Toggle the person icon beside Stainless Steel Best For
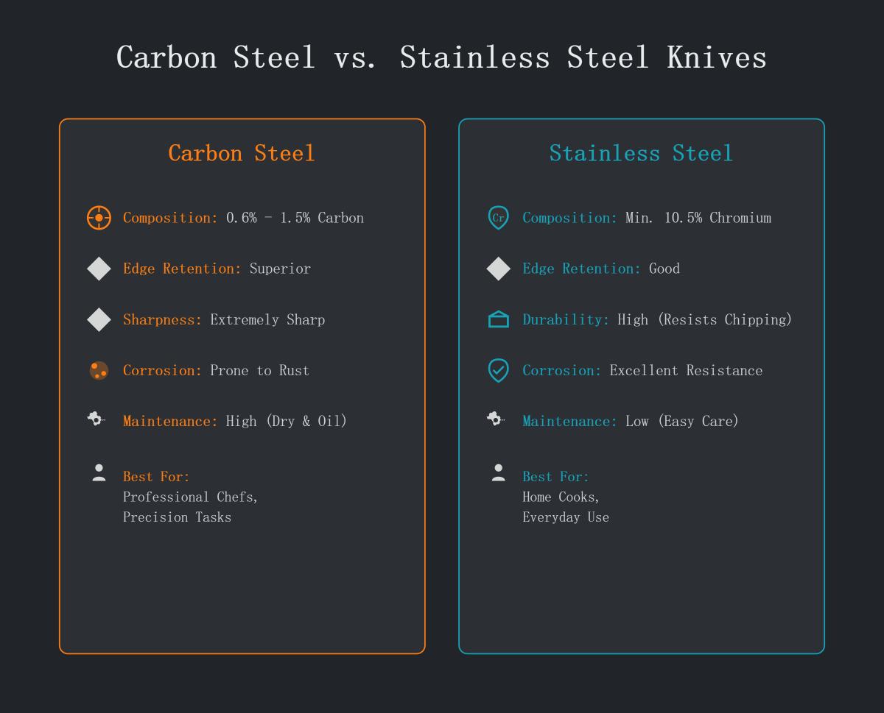The width and height of the screenshot is (884, 713). click(x=497, y=472)
